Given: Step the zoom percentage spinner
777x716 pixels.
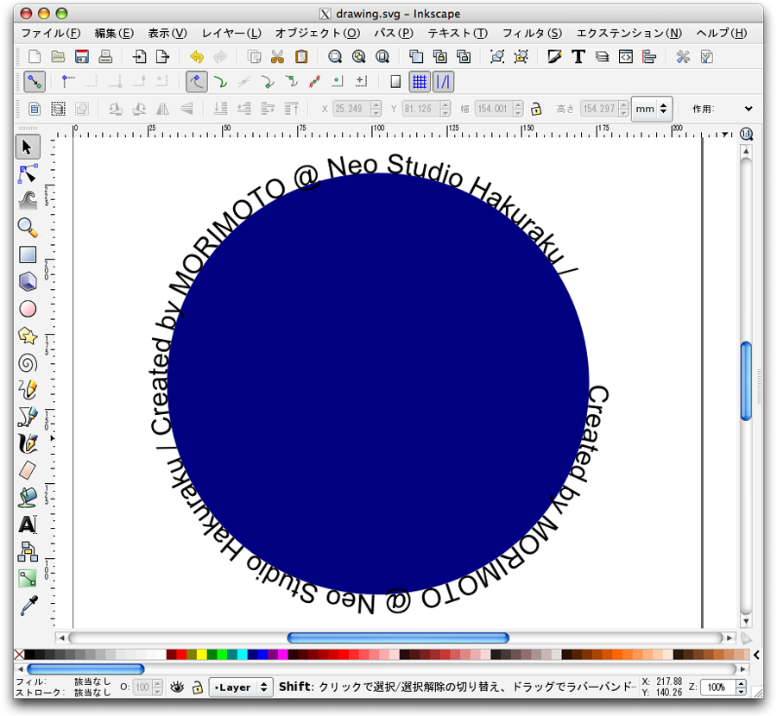Looking at the screenshot, I should click(x=742, y=688).
